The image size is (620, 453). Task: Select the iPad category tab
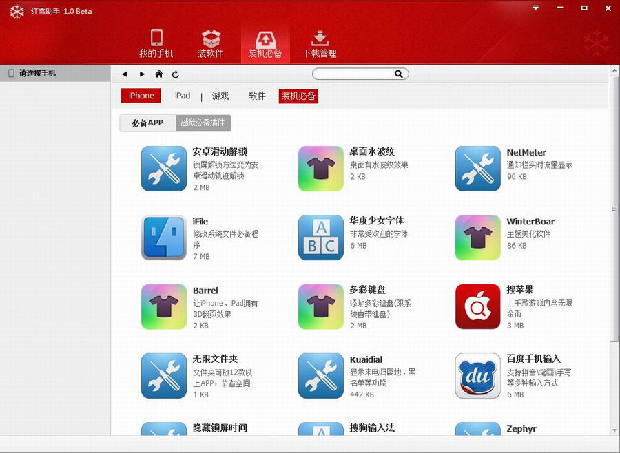point(183,96)
